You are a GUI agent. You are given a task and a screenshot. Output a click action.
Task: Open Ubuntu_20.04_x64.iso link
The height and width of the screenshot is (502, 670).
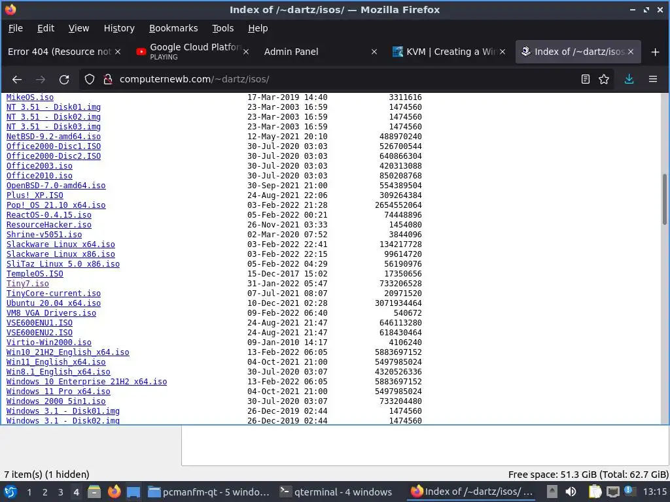(54, 303)
